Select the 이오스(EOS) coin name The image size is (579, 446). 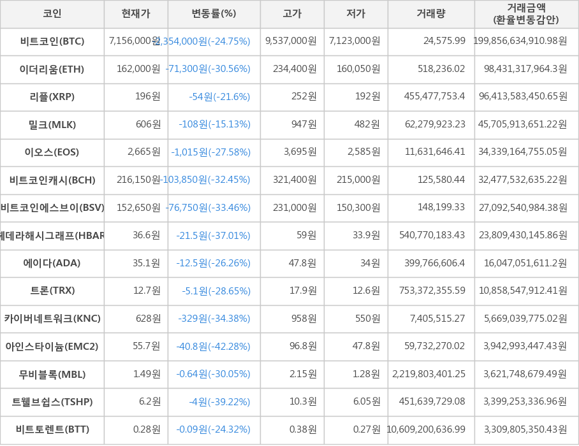[52, 152]
